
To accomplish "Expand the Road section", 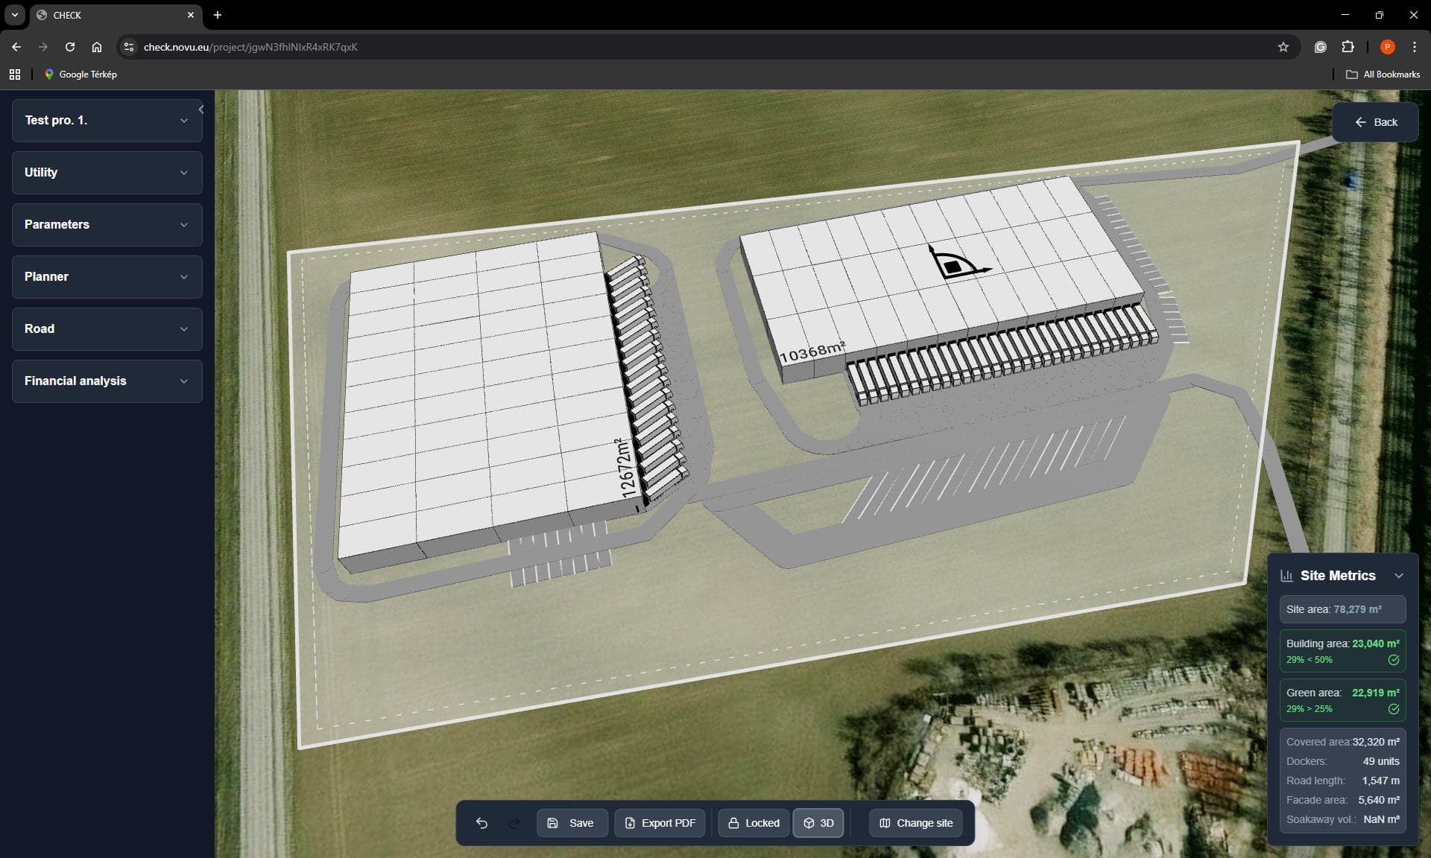I will click(107, 329).
